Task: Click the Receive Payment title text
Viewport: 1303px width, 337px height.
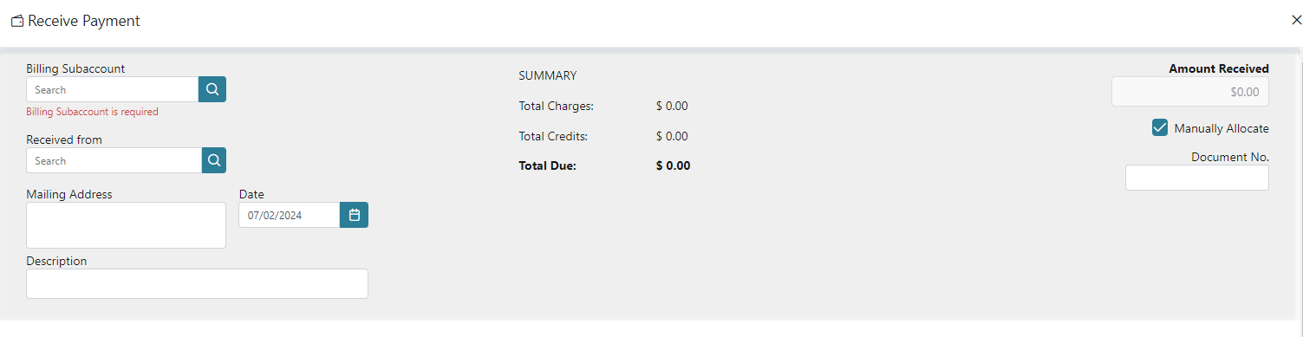Action: tap(84, 21)
